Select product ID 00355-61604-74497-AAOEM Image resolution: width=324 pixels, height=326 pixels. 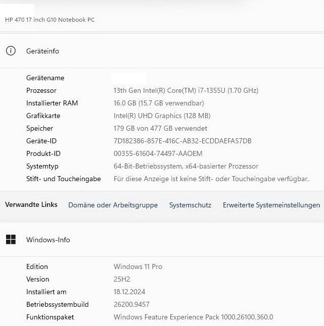point(158,153)
